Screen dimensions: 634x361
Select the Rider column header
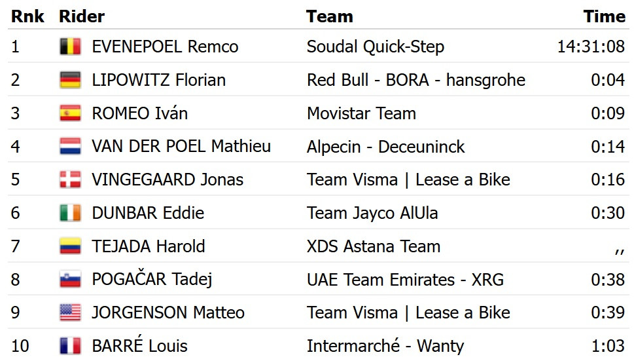(82, 16)
